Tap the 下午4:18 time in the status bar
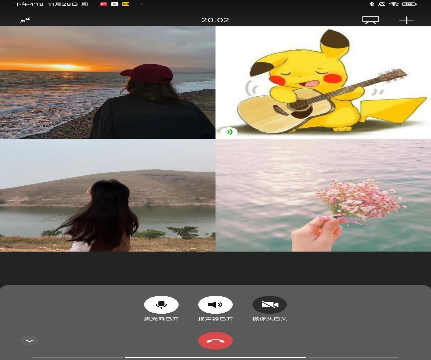The image size is (431, 360). pos(29,4)
